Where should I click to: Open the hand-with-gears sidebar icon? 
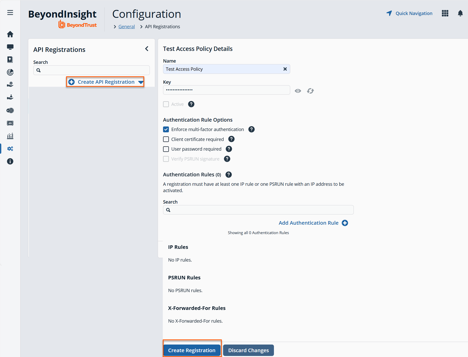click(x=10, y=85)
